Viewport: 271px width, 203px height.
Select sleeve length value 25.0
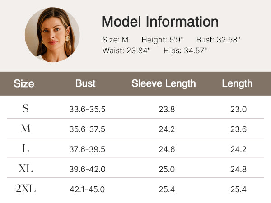pyautogui.click(x=167, y=170)
